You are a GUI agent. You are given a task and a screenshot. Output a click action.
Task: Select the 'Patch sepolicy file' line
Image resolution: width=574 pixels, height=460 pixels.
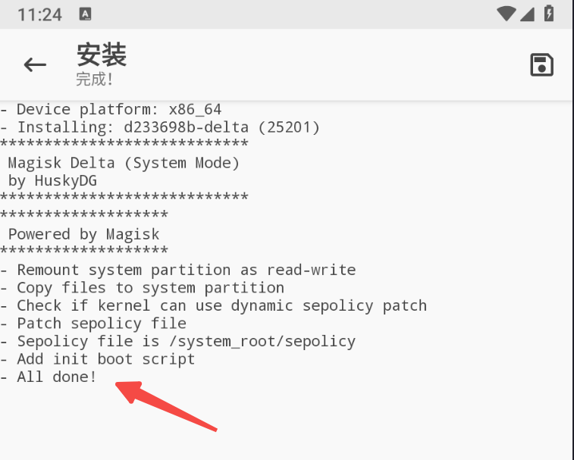93,324
